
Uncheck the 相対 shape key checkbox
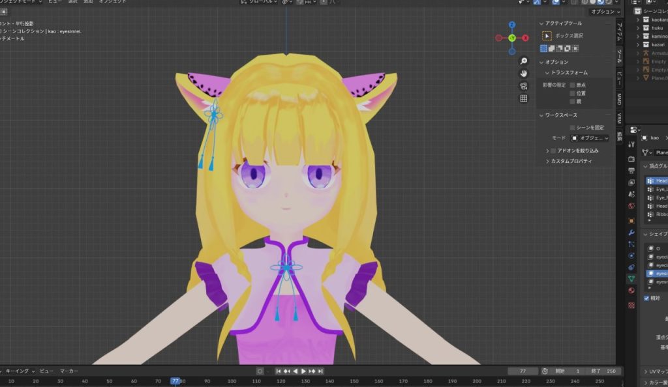646,298
